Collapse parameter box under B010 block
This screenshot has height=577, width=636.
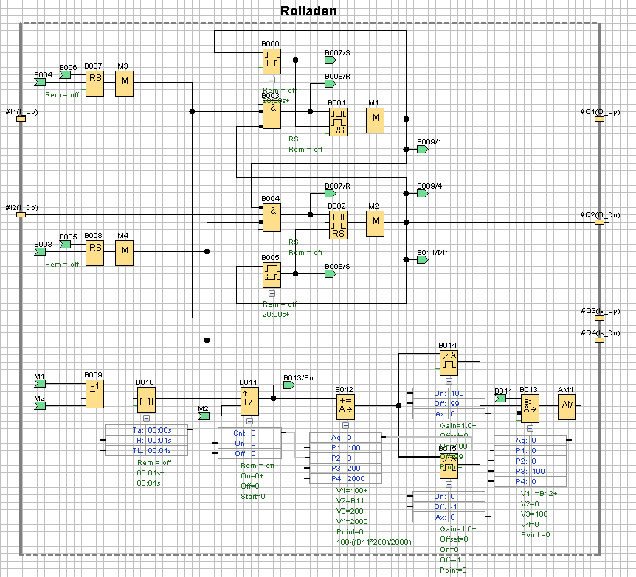145,420
